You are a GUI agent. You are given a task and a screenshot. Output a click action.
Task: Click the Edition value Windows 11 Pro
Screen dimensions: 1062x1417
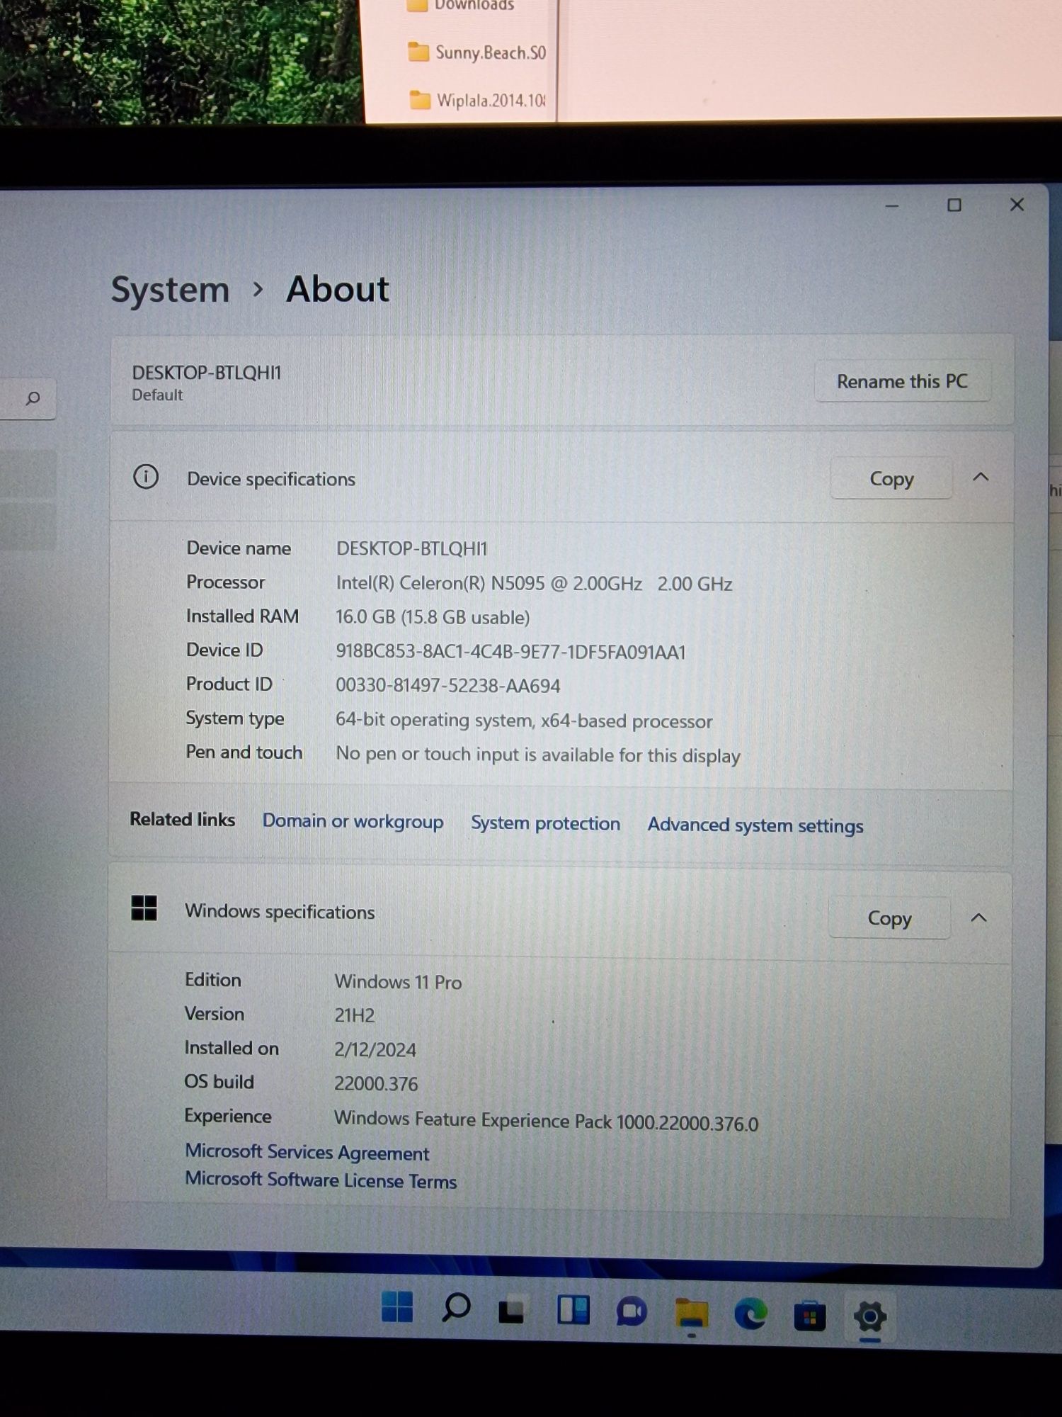coord(398,982)
